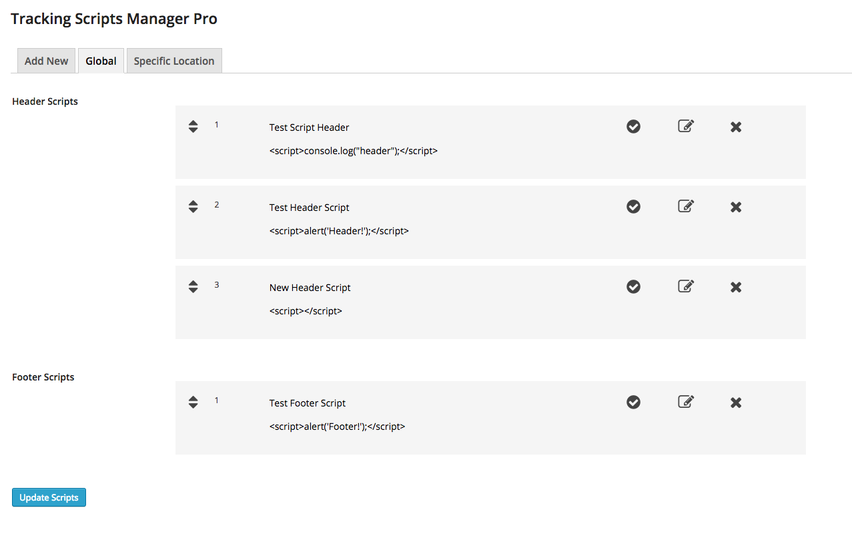Toggle active checkmark for Test Script Header
Screen dimensions: 852x536
pos(634,126)
